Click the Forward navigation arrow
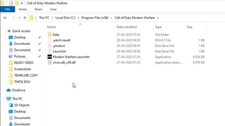 [x=13, y=18]
